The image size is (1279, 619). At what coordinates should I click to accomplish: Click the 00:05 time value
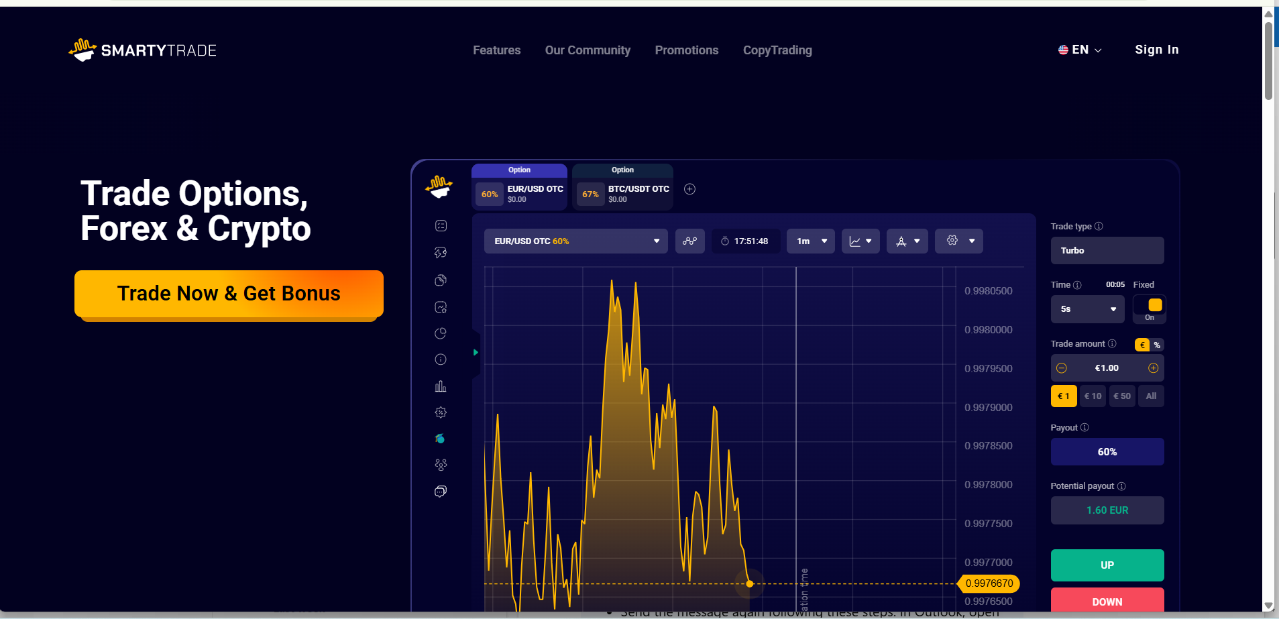1115,285
